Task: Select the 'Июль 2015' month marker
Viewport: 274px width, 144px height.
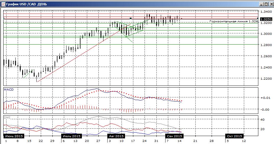Action: pyautogui.click(x=72, y=136)
